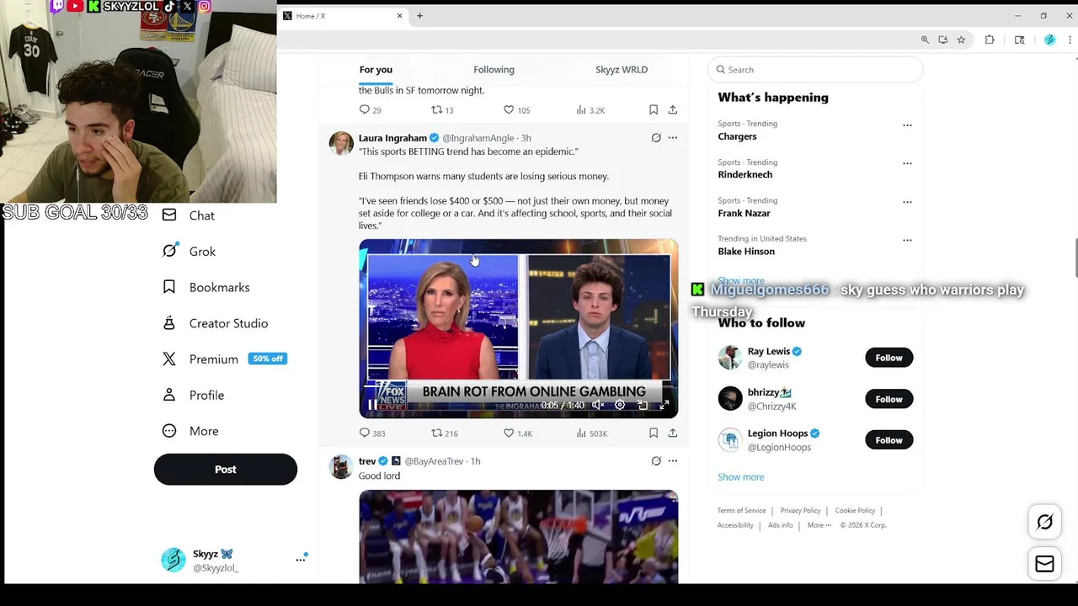Bookmark Laura Ingraham's post
The height and width of the screenshot is (606, 1078).
coord(654,433)
